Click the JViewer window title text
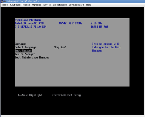This screenshot has width=145, height=117. tap(23, 1)
